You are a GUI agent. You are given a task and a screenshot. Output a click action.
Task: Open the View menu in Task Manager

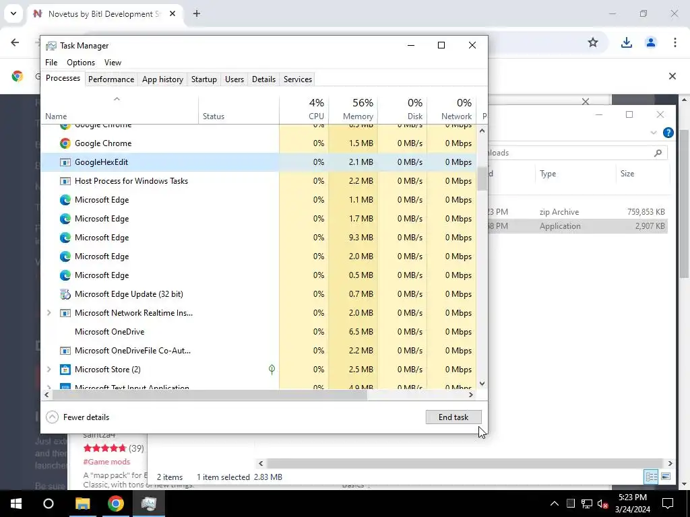click(x=113, y=63)
